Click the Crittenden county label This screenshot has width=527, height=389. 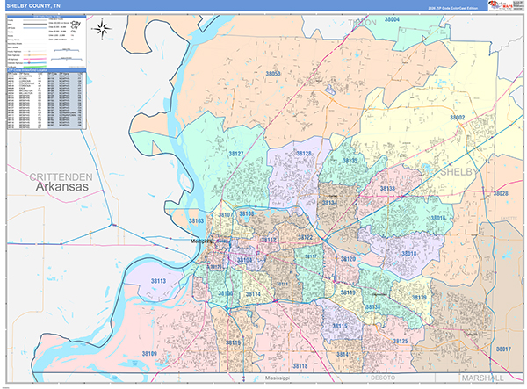61,176
